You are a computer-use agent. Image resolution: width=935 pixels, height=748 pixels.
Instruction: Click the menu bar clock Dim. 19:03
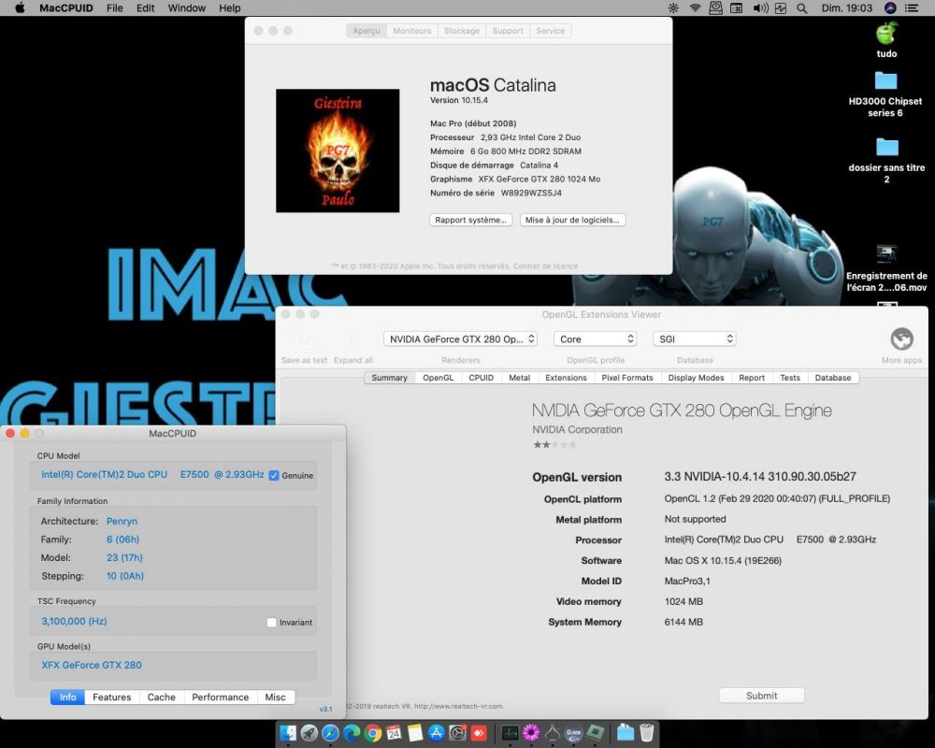847,7
